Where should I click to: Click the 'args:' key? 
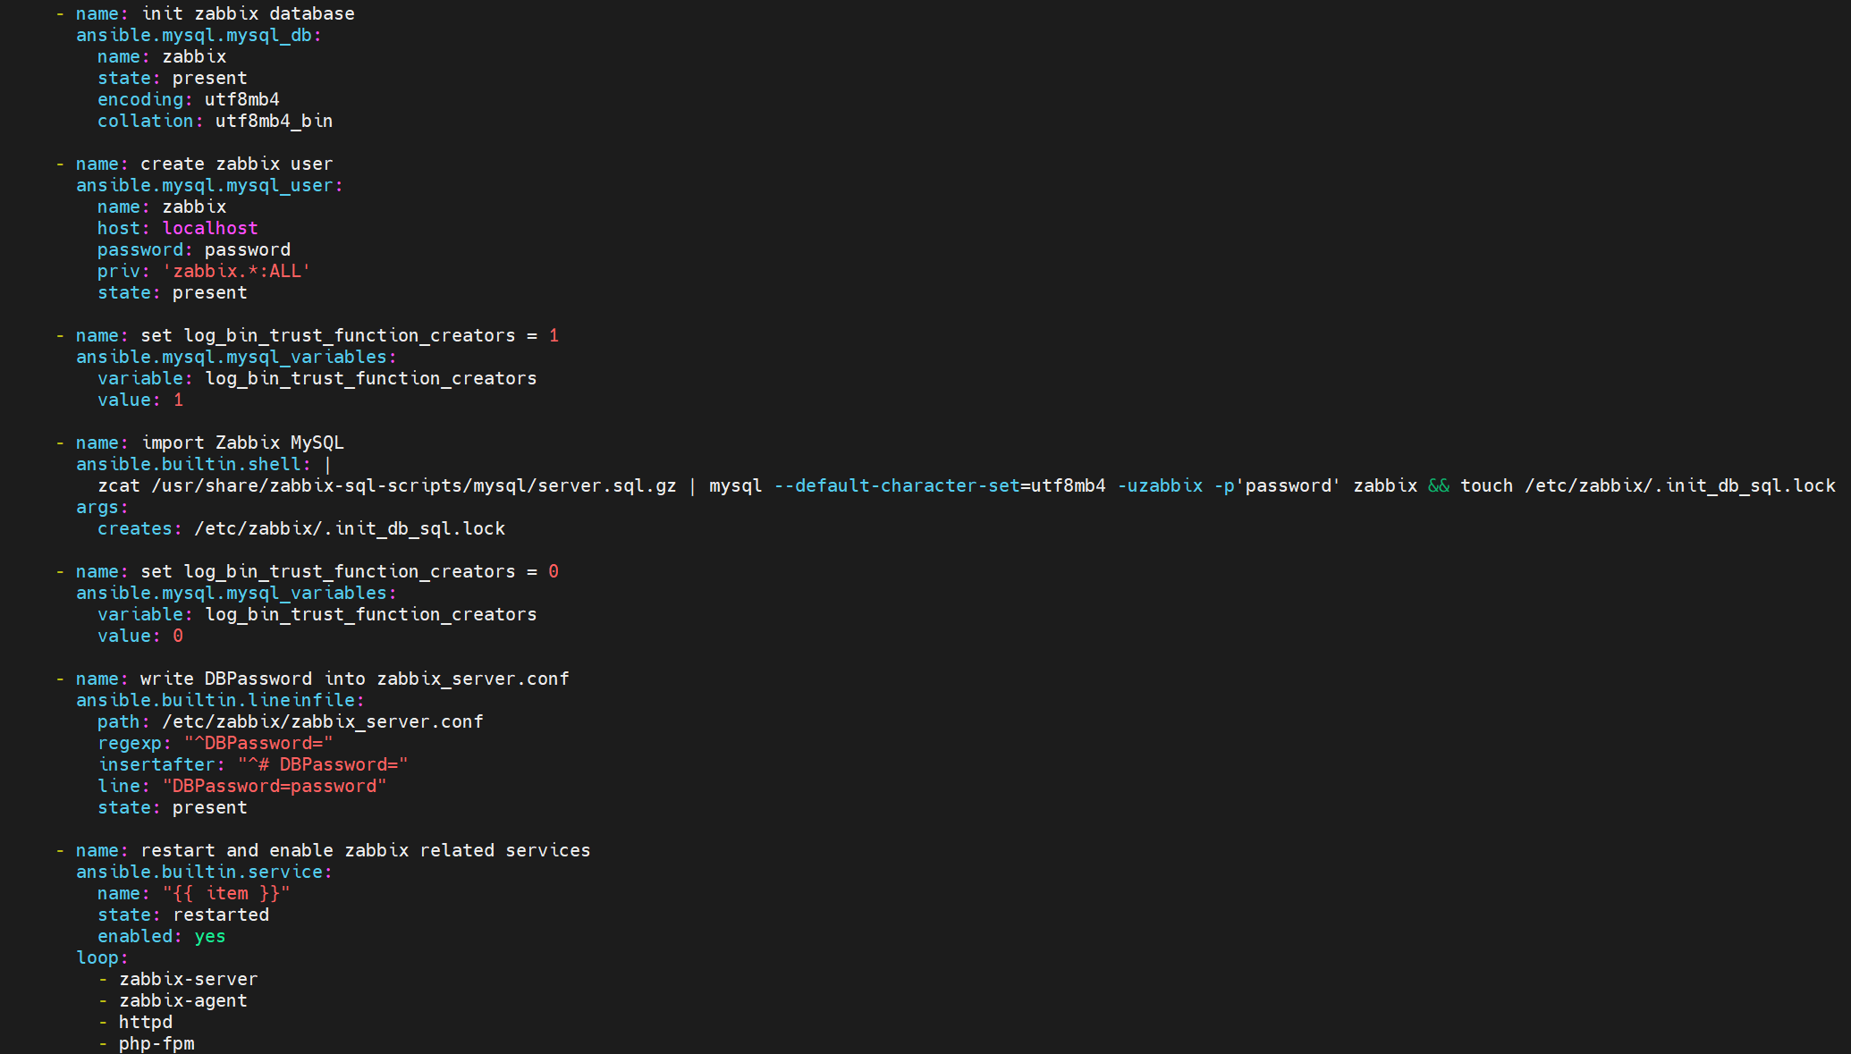coord(102,507)
